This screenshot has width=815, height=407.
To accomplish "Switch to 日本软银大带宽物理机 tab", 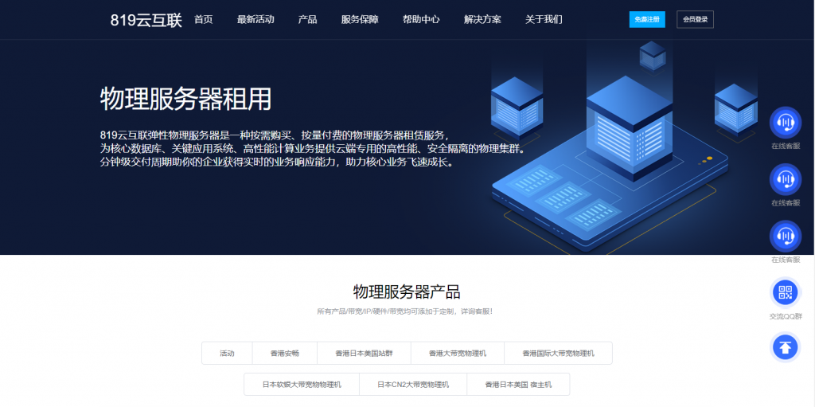I will pyautogui.click(x=302, y=385).
